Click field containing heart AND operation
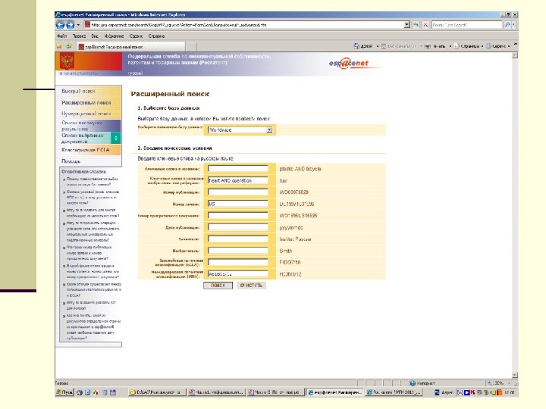546x409 pixels. click(x=238, y=180)
